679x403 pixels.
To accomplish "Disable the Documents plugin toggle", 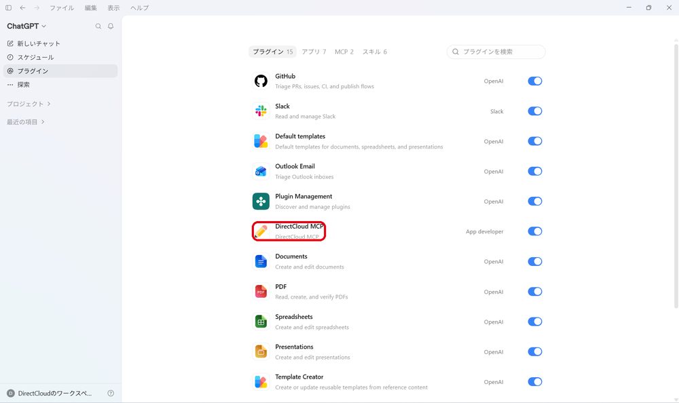I will tap(535, 261).
